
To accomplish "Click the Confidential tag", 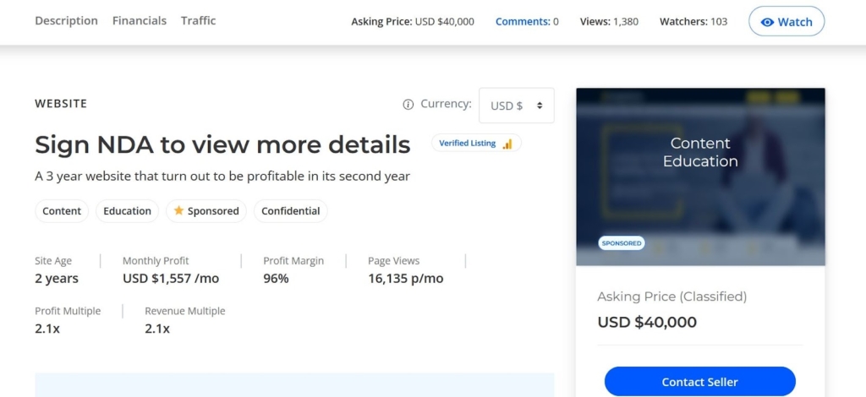I will coord(290,211).
